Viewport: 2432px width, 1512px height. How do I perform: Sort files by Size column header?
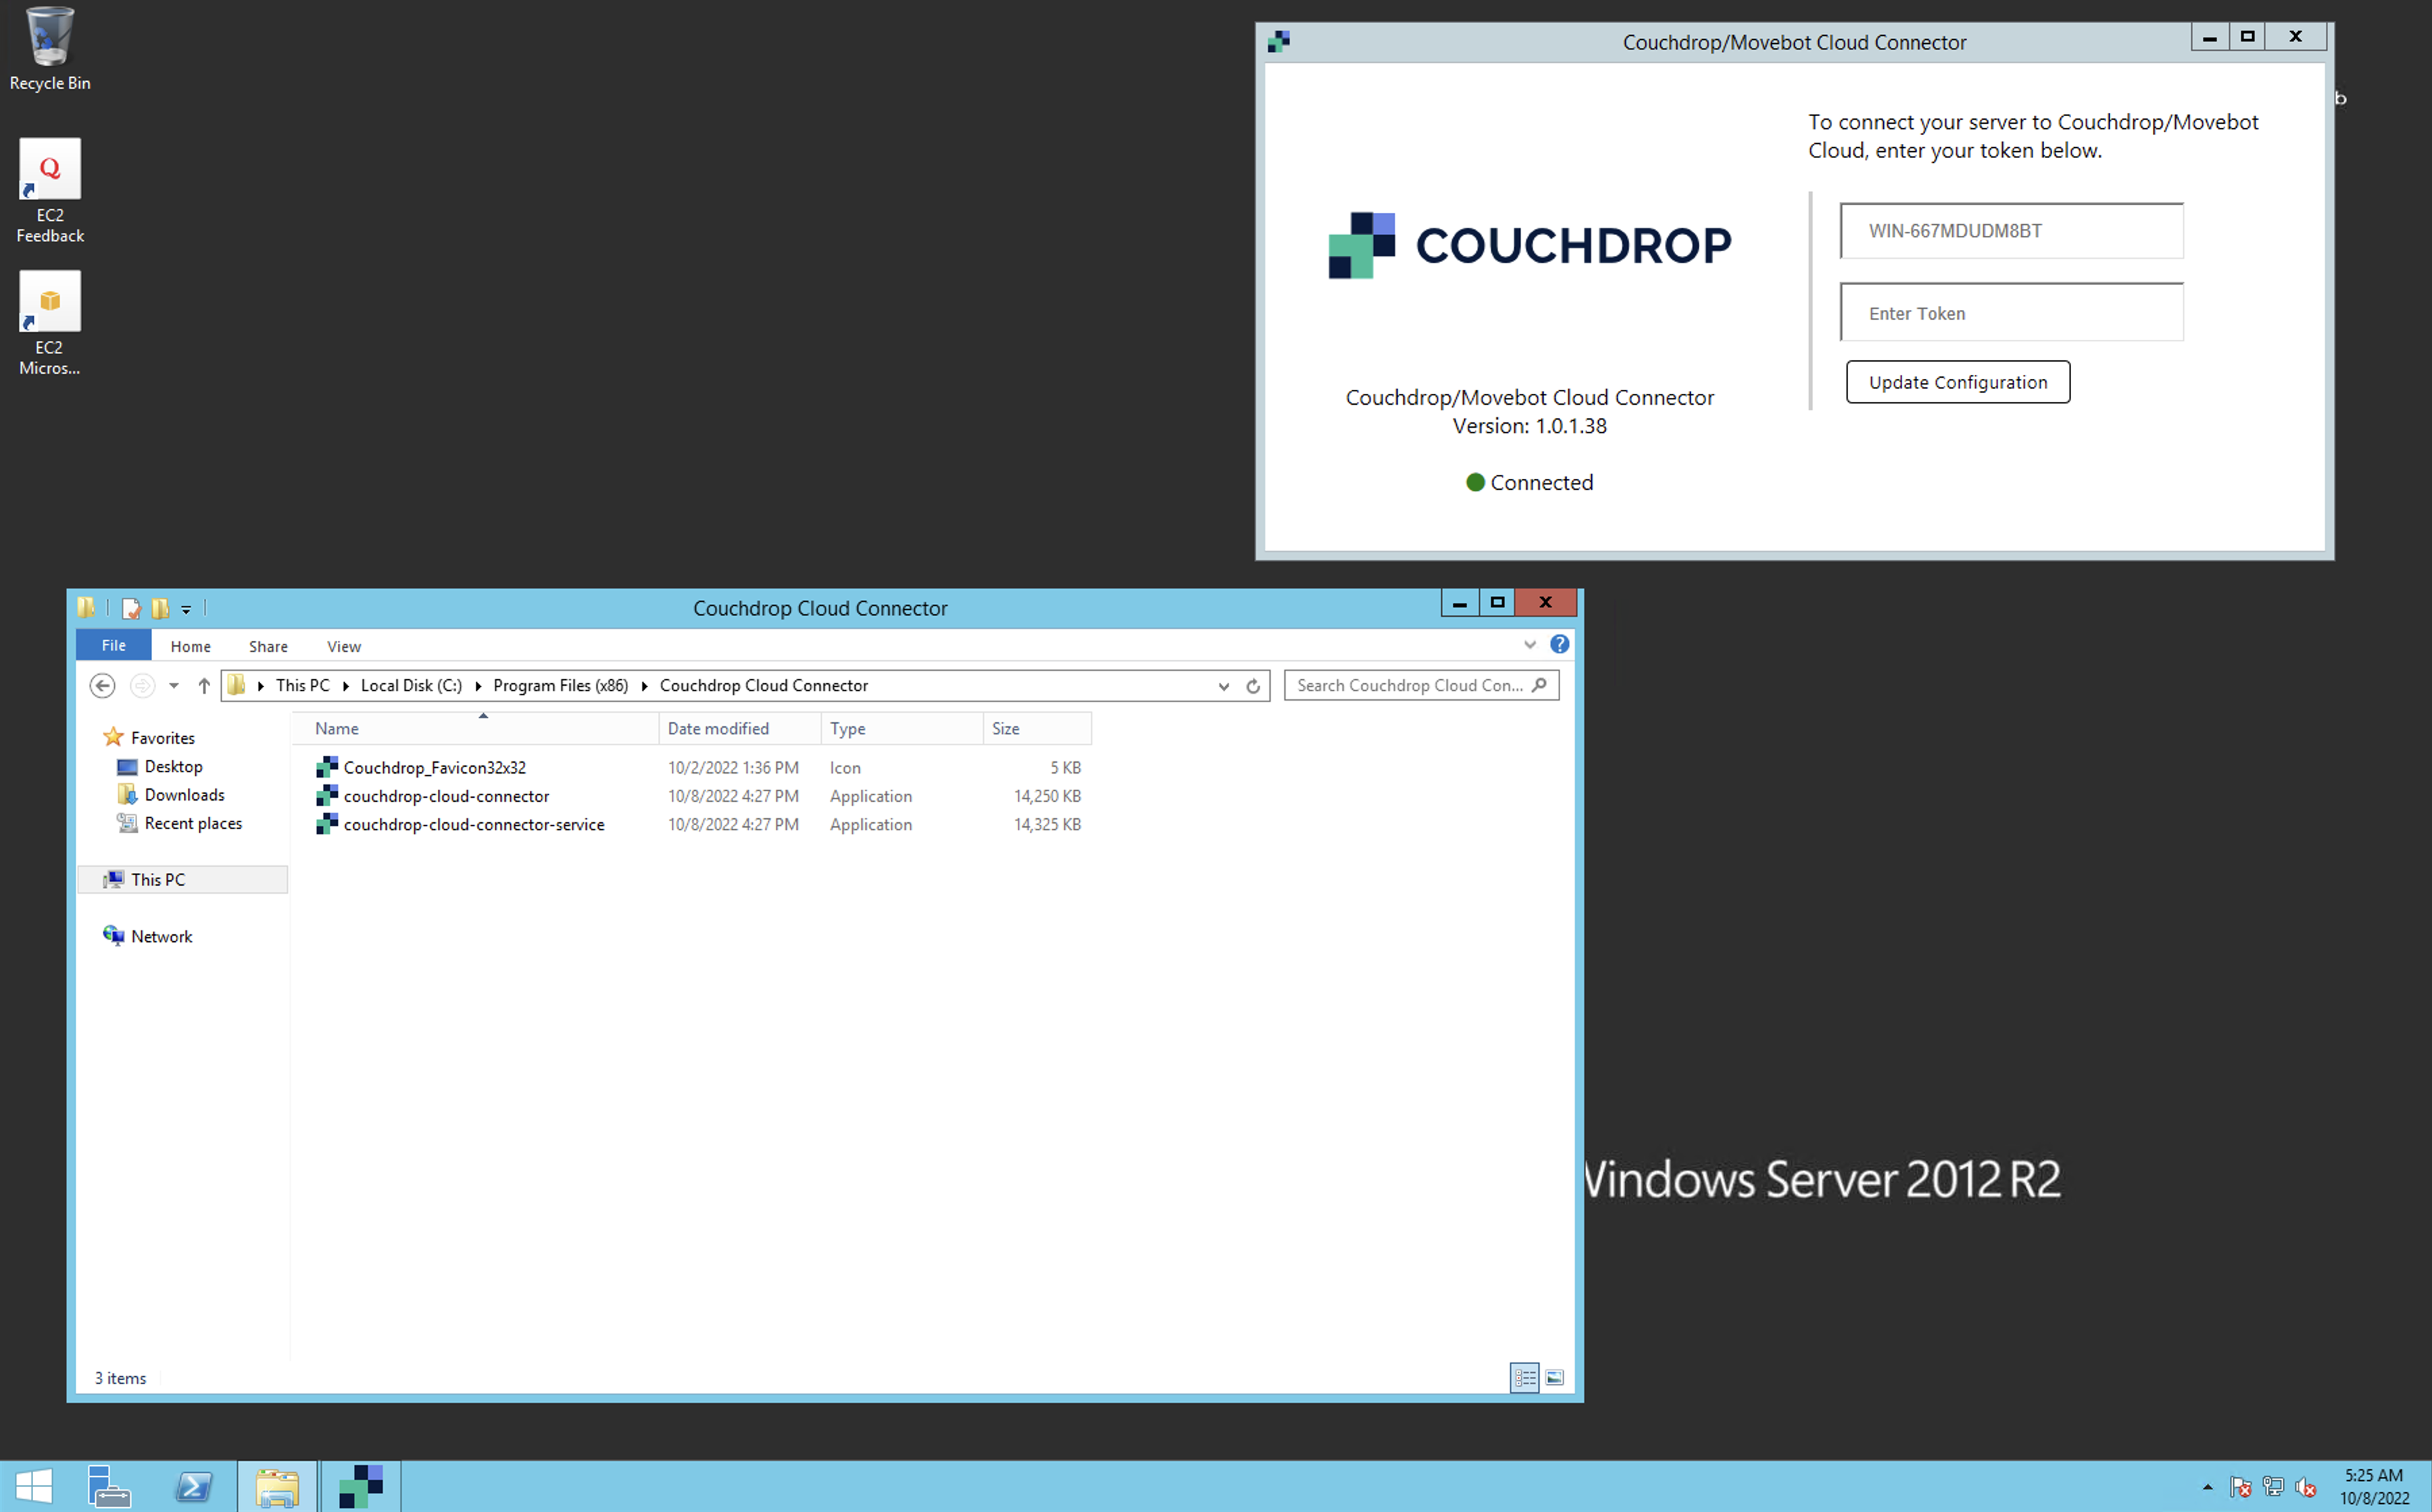[1038, 728]
